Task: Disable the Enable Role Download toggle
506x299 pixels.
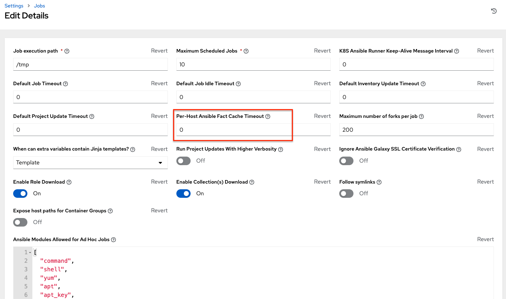Action: 20,194
